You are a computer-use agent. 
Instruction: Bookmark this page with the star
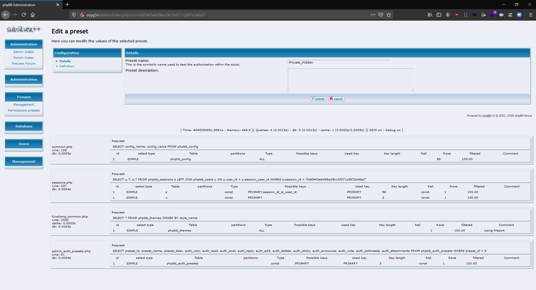389,14
